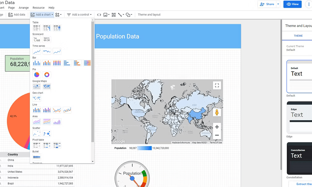Image resolution: width=312 pixels, height=187 pixels.
Task: Insert a text box
Action: [x=114, y=15]
